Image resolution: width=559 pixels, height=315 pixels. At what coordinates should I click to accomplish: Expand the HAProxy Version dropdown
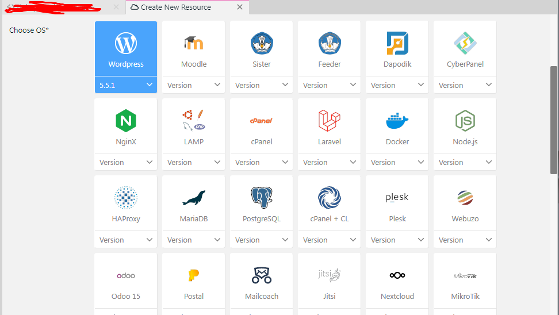(126, 240)
